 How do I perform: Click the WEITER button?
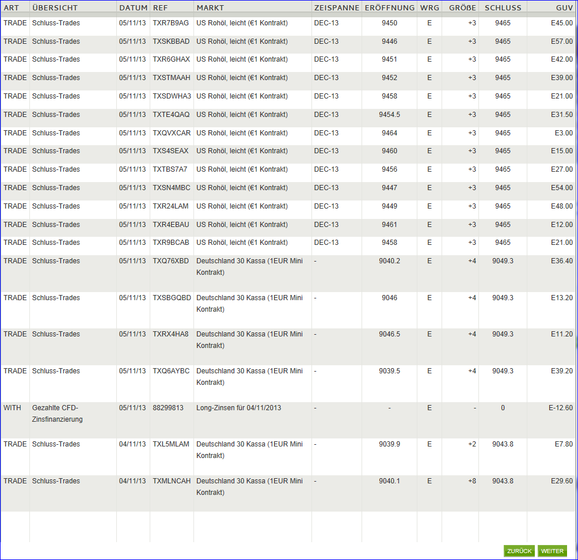click(552, 551)
